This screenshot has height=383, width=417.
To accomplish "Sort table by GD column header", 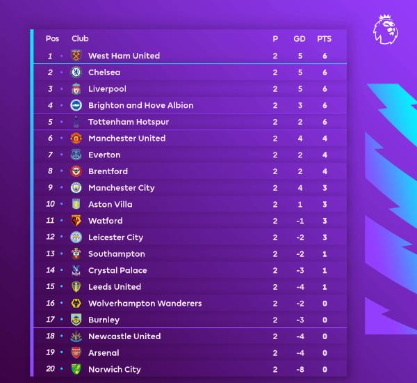I will pos(300,39).
